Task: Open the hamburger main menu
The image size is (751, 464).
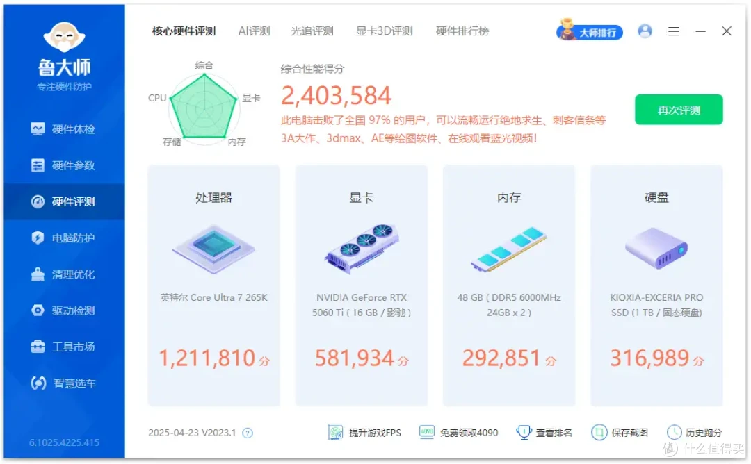Action: 674,31
